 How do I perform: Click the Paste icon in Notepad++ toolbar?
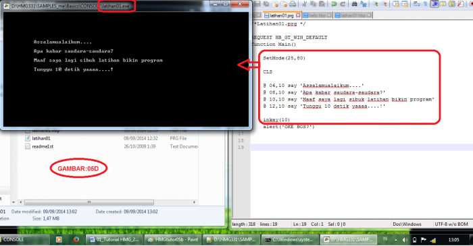coord(322,4)
